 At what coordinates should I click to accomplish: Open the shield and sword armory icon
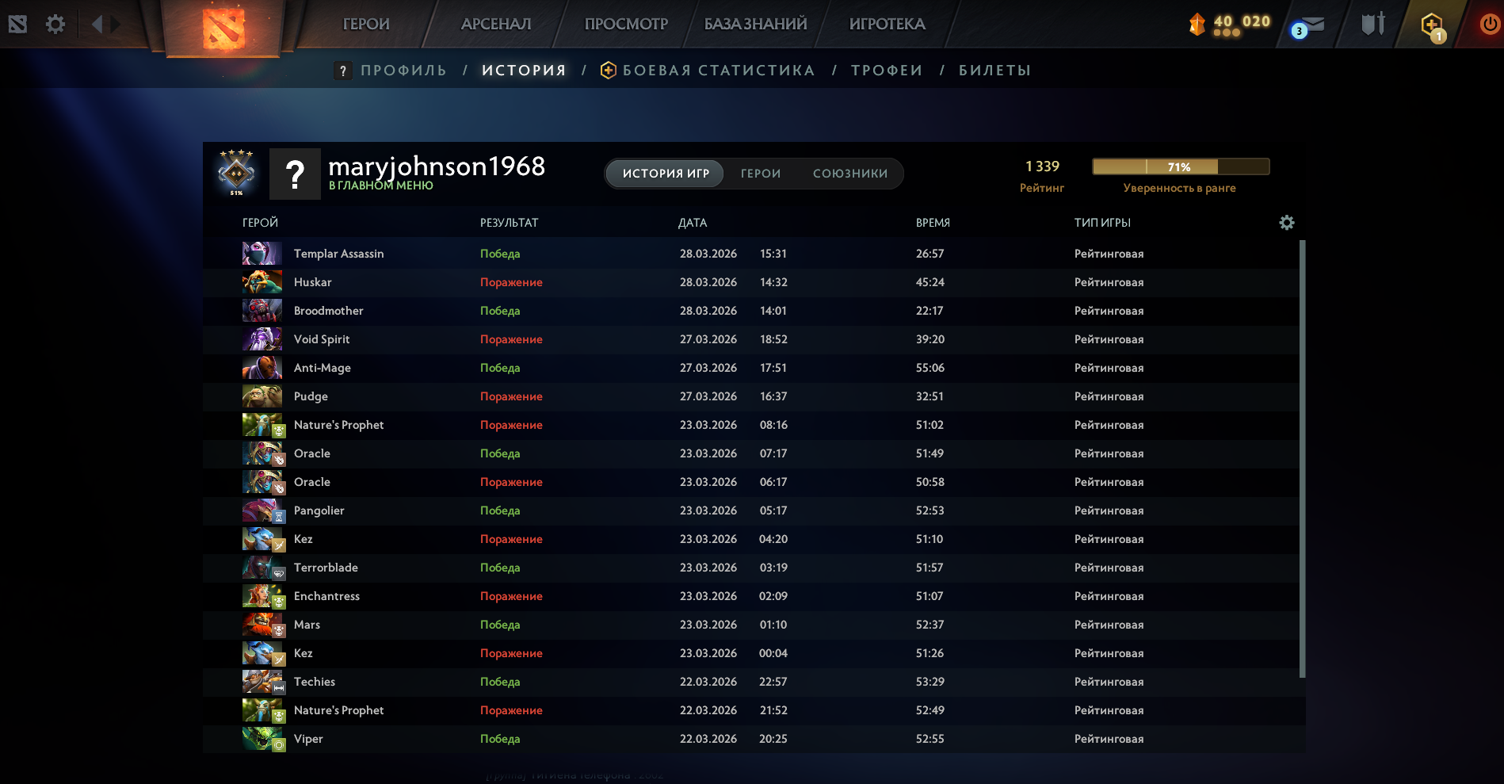point(1372,24)
